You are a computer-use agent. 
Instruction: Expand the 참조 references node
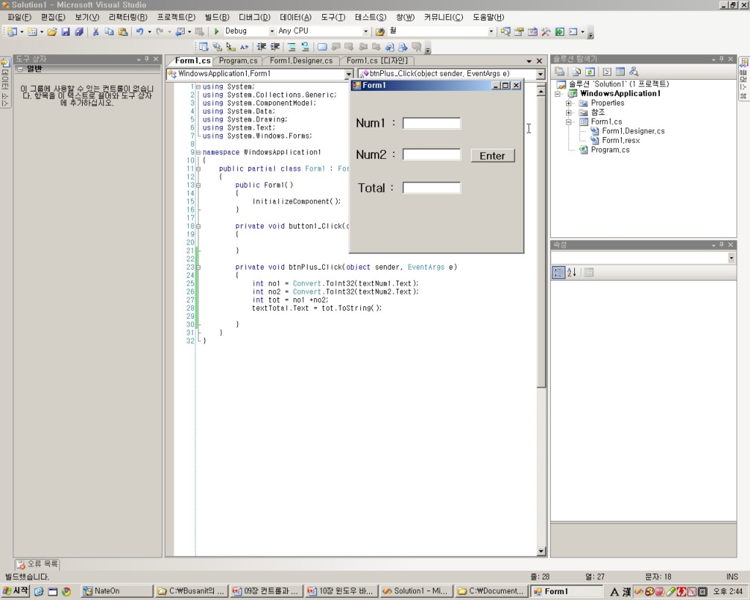point(568,112)
